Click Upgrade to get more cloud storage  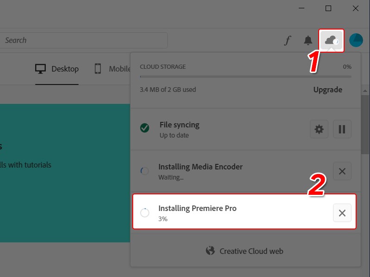328,90
